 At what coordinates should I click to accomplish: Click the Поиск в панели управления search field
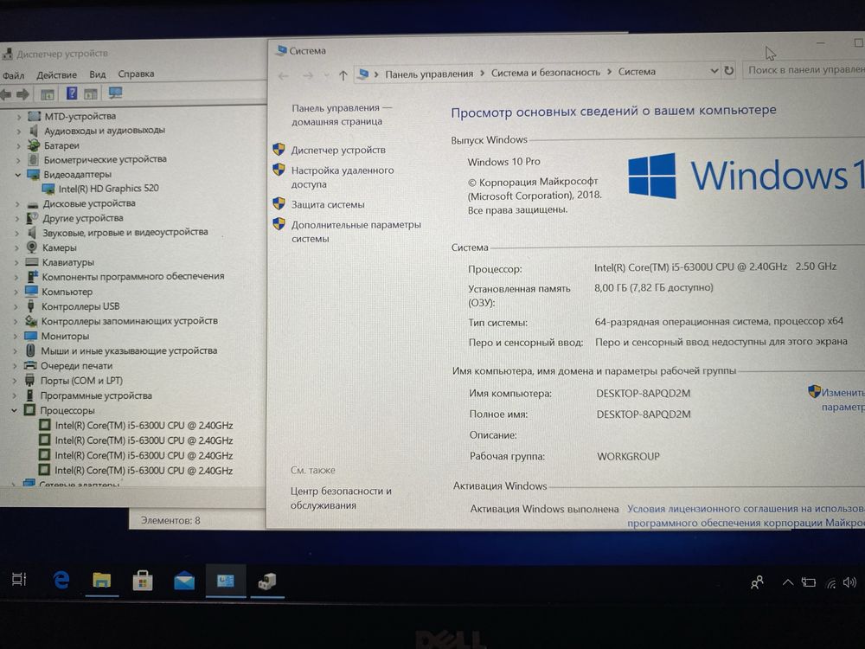[804, 69]
